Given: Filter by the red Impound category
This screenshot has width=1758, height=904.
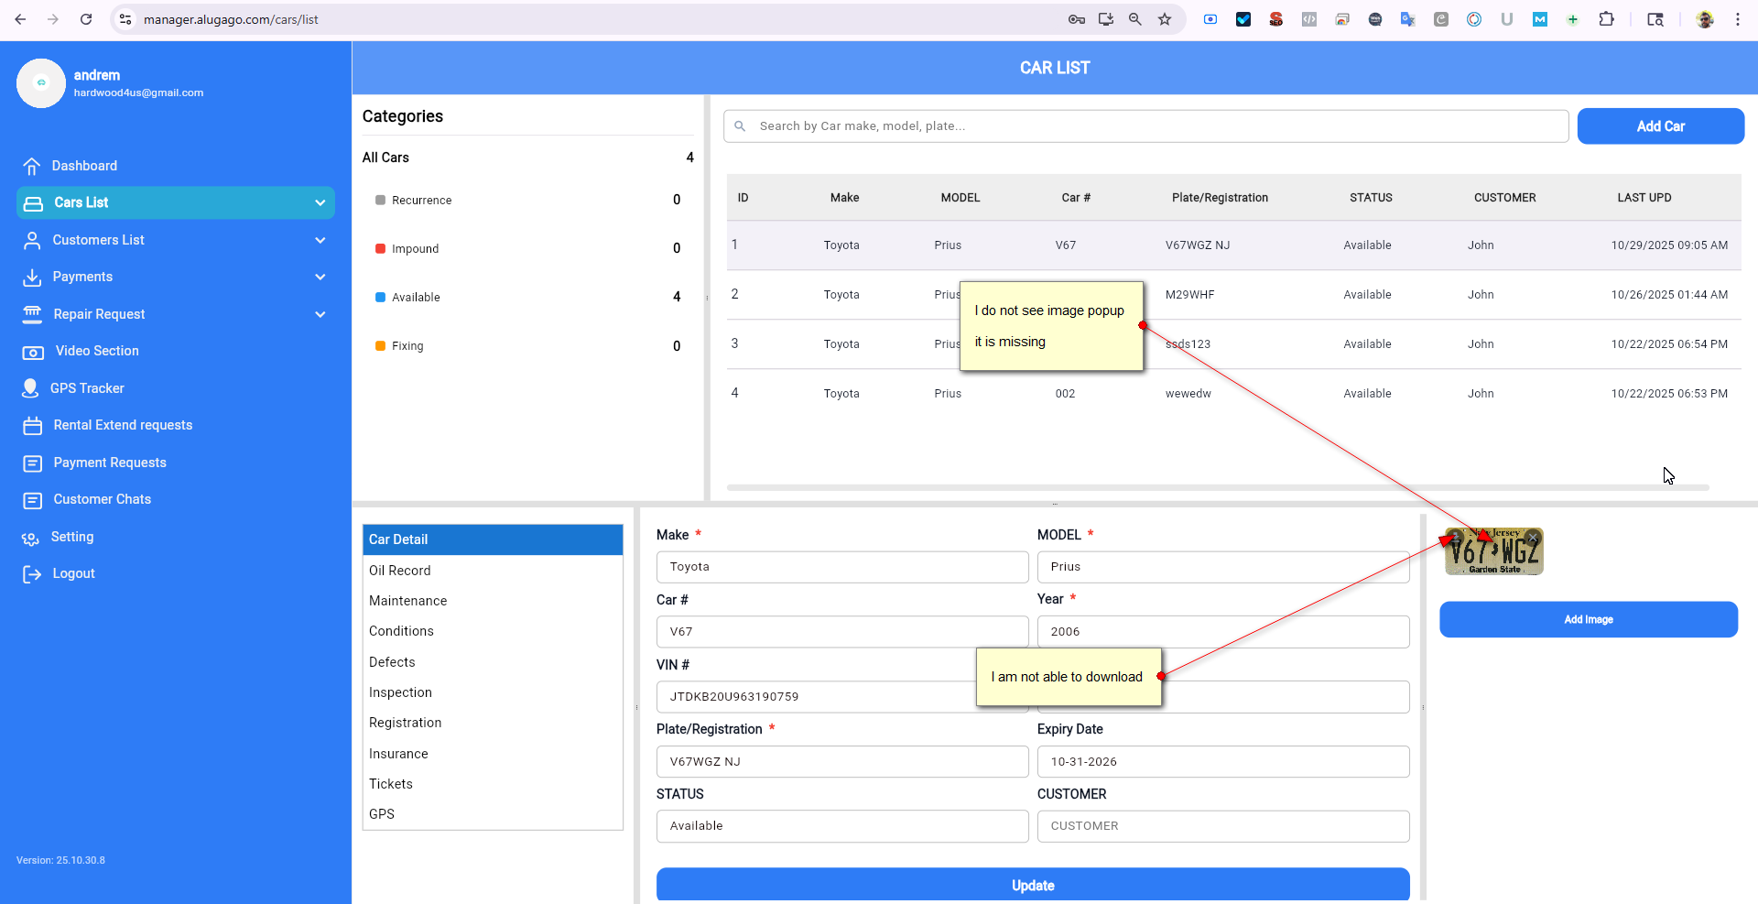Looking at the screenshot, I should 415,249.
